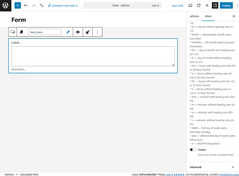The image size is (239, 176).
Task: Click the duplicate block icon in toolbar
Action: (x=22, y=32)
